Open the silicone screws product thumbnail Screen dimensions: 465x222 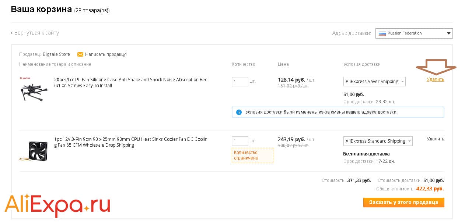point(34,89)
